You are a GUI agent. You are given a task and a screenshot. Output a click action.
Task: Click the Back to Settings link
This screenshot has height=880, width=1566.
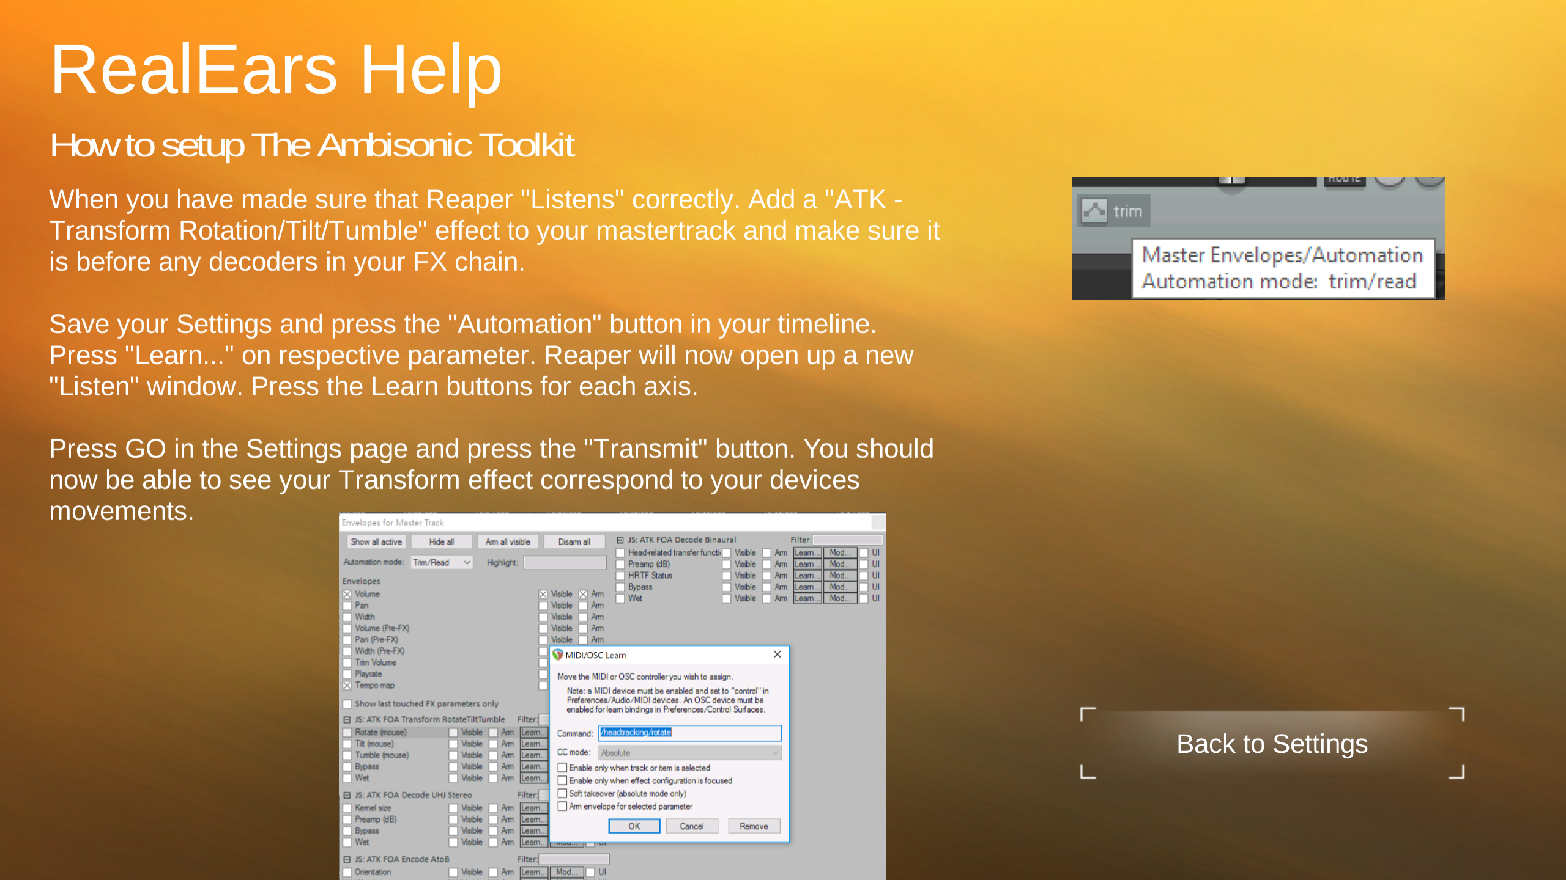point(1272,744)
